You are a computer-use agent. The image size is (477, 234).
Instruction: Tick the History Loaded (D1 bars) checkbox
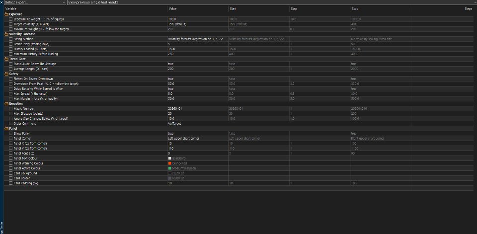[10, 49]
